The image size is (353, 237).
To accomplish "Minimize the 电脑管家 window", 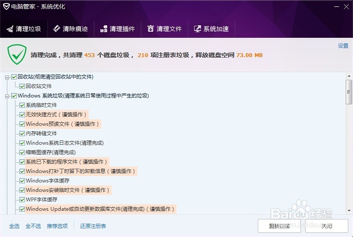I will (337, 7).
